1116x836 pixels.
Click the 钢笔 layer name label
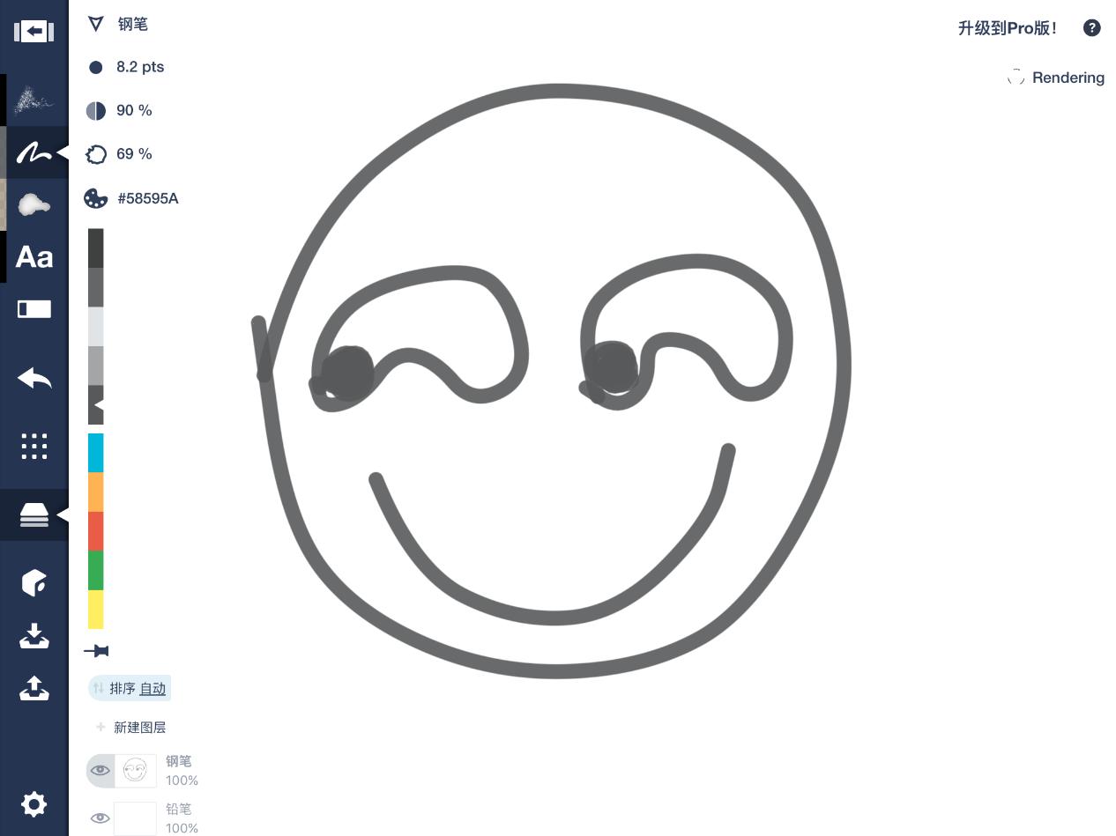pos(178,761)
